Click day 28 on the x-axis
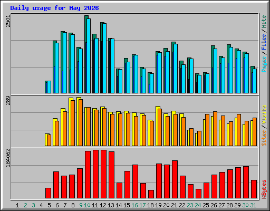Viewport: 270px width, 211px height. click(229, 205)
